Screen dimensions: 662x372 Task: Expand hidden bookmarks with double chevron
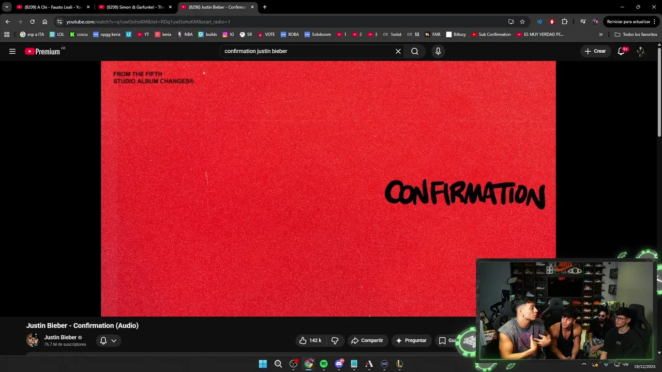(600, 35)
